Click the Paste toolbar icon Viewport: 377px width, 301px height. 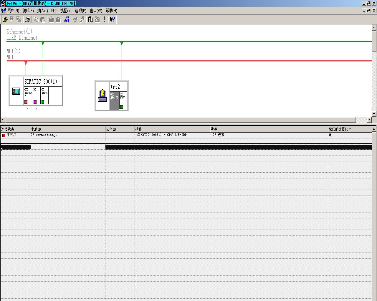coord(43,19)
